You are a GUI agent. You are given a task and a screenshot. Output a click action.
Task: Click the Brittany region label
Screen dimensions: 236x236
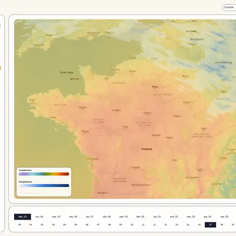(61, 105)
